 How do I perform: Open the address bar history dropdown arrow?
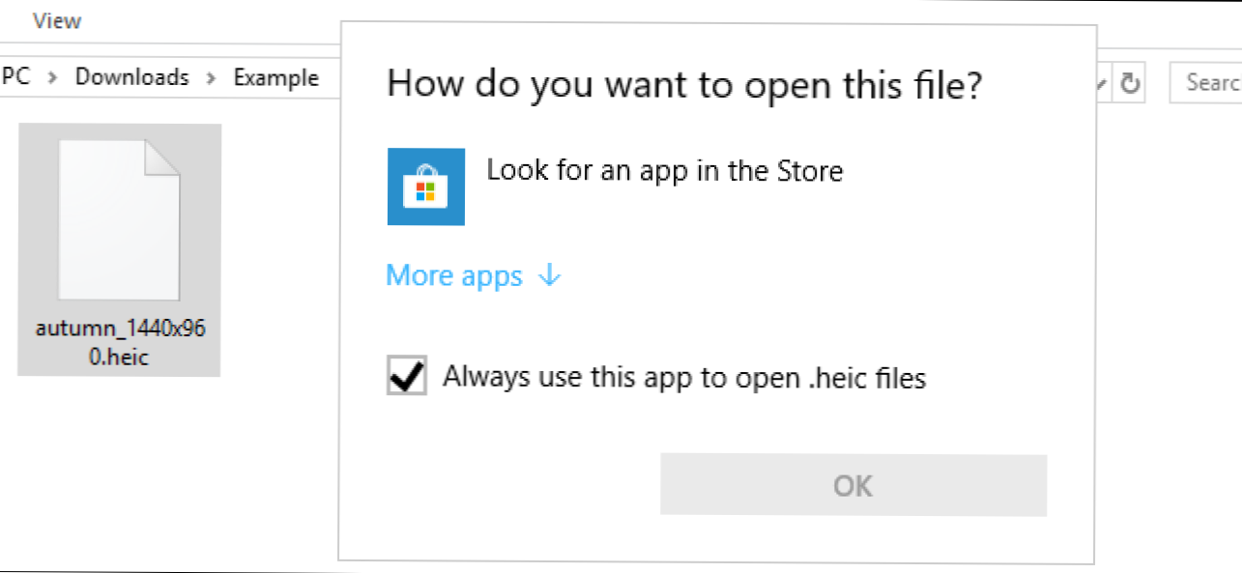point(1103,84)
